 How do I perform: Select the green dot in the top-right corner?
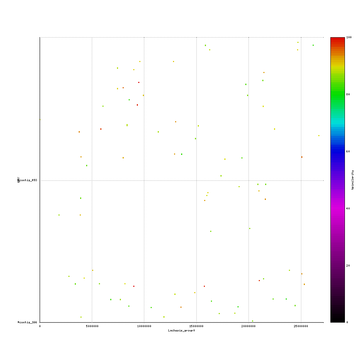[313, 45]
